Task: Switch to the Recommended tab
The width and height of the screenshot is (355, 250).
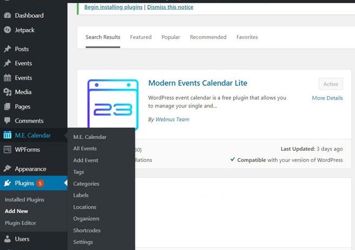Action: click(208, 37)
